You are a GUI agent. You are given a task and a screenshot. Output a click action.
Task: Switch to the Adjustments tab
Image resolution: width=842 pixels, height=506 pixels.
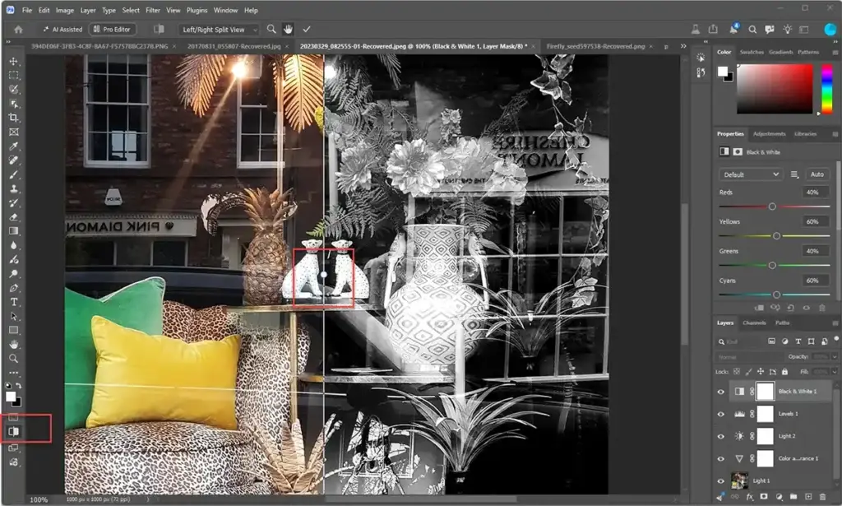(x=769, y=134)
